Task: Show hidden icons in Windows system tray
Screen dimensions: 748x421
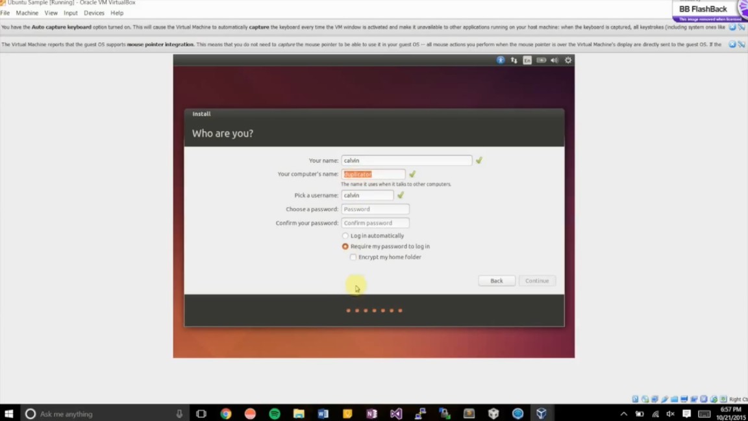Action: (x=623, y=414)
